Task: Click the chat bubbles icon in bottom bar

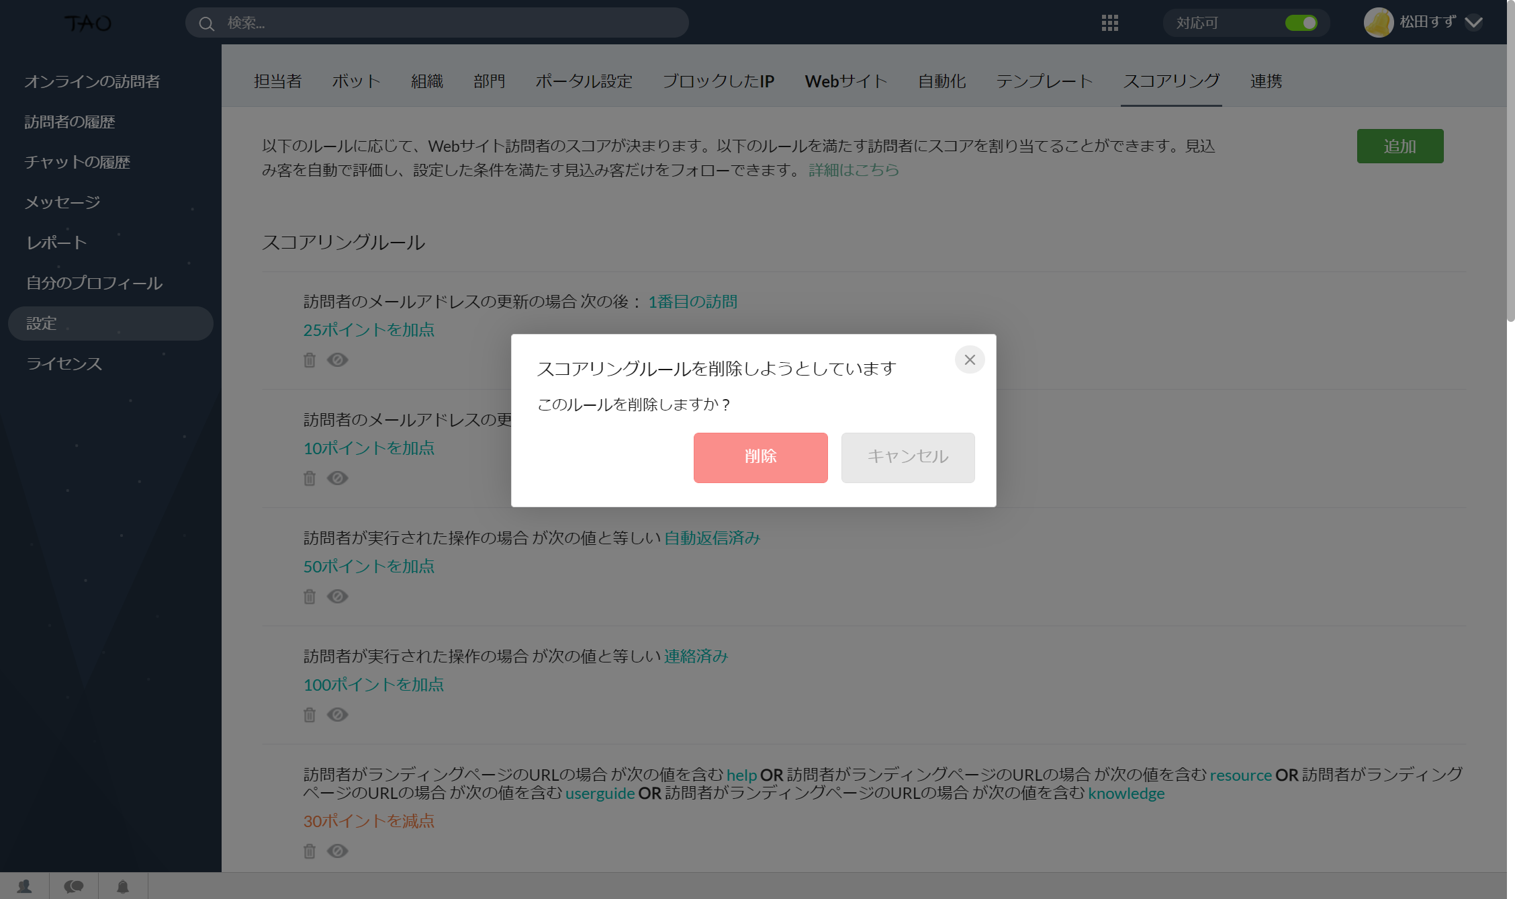Action: pos(74,886)
